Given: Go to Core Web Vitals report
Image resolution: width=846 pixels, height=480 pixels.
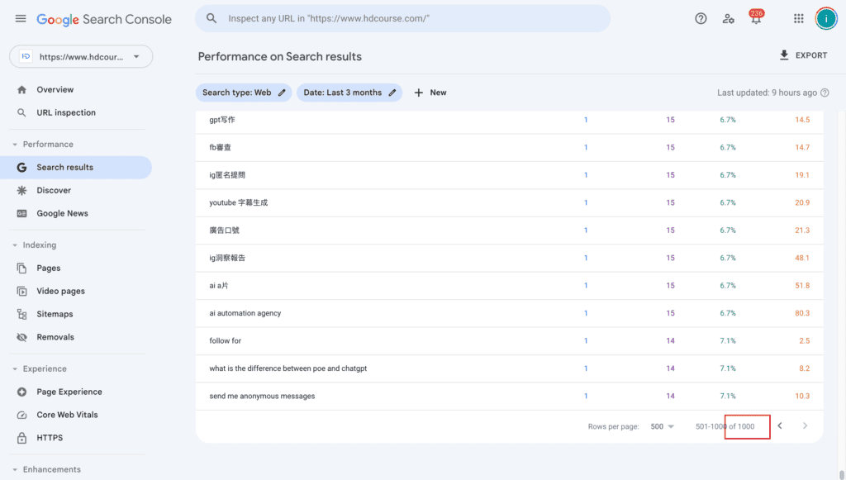Looking at the screenshot, I should pyautogui.click(x=67, y=416).
